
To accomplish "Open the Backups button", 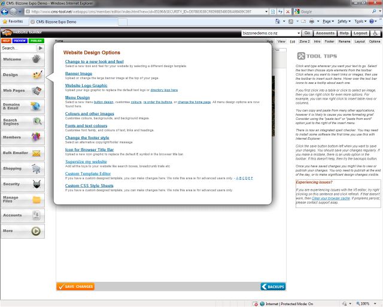I will 273,287.
